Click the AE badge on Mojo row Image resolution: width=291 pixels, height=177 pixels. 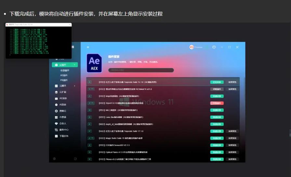tap(90, 96)
